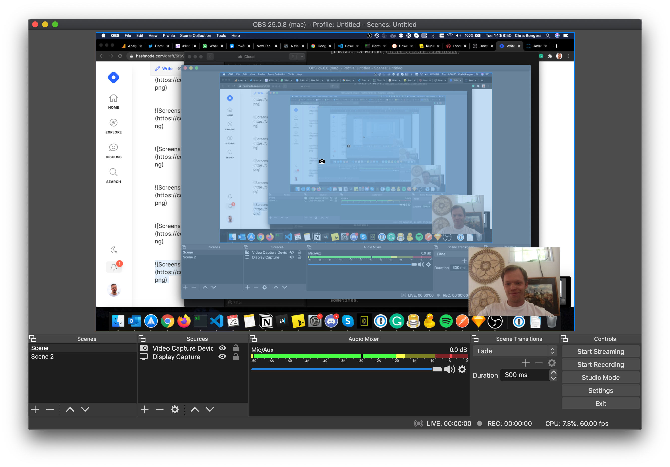This screenshot has height=467, width=670.
Task: Add a new source with the plus icon
Action: click(x=145, y=409)
